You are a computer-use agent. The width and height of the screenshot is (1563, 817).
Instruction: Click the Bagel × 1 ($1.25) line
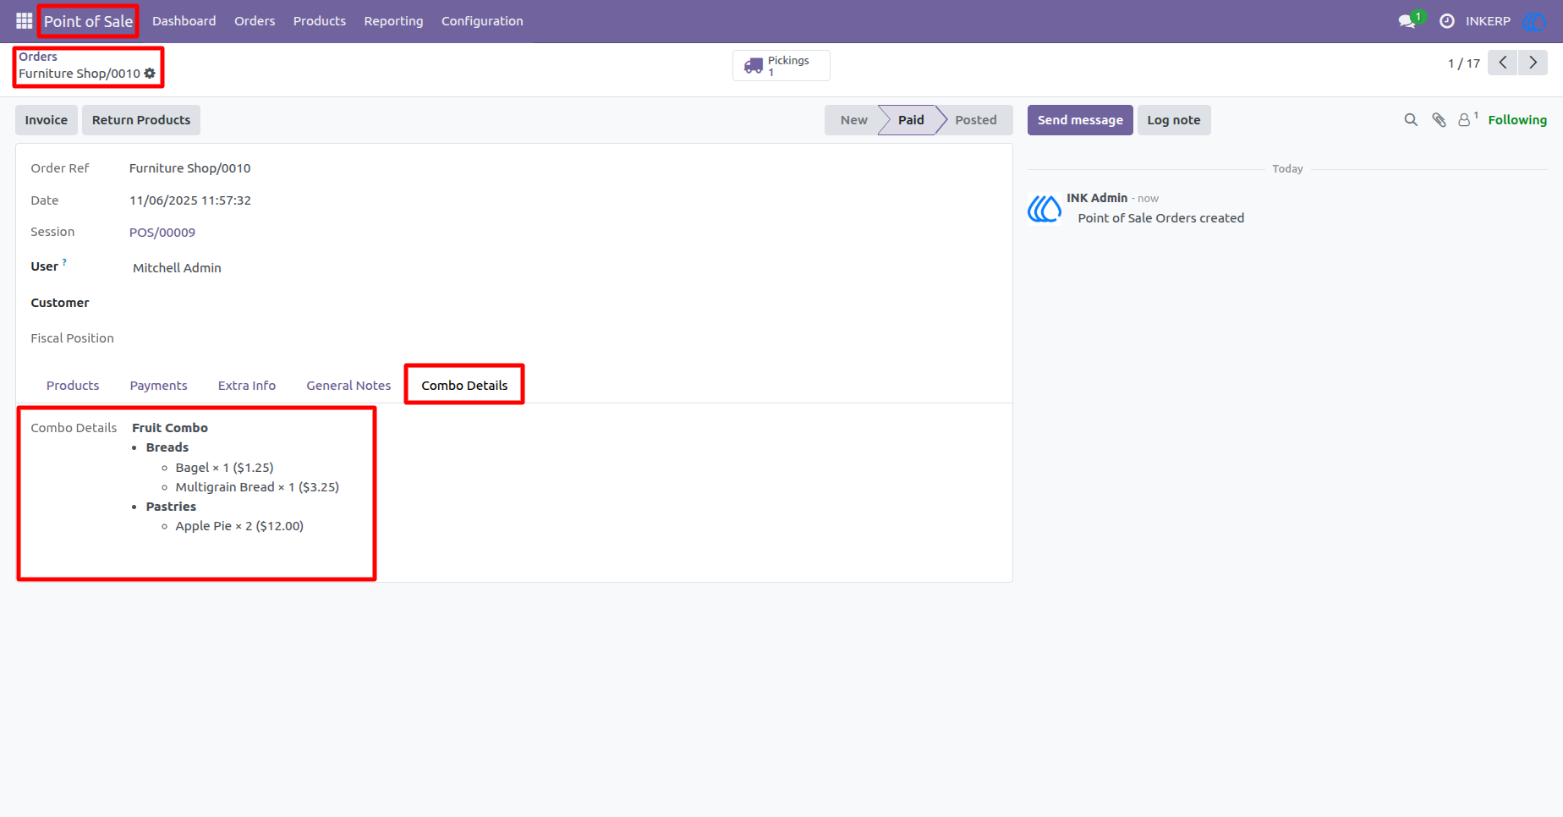[x=224, y=468]
